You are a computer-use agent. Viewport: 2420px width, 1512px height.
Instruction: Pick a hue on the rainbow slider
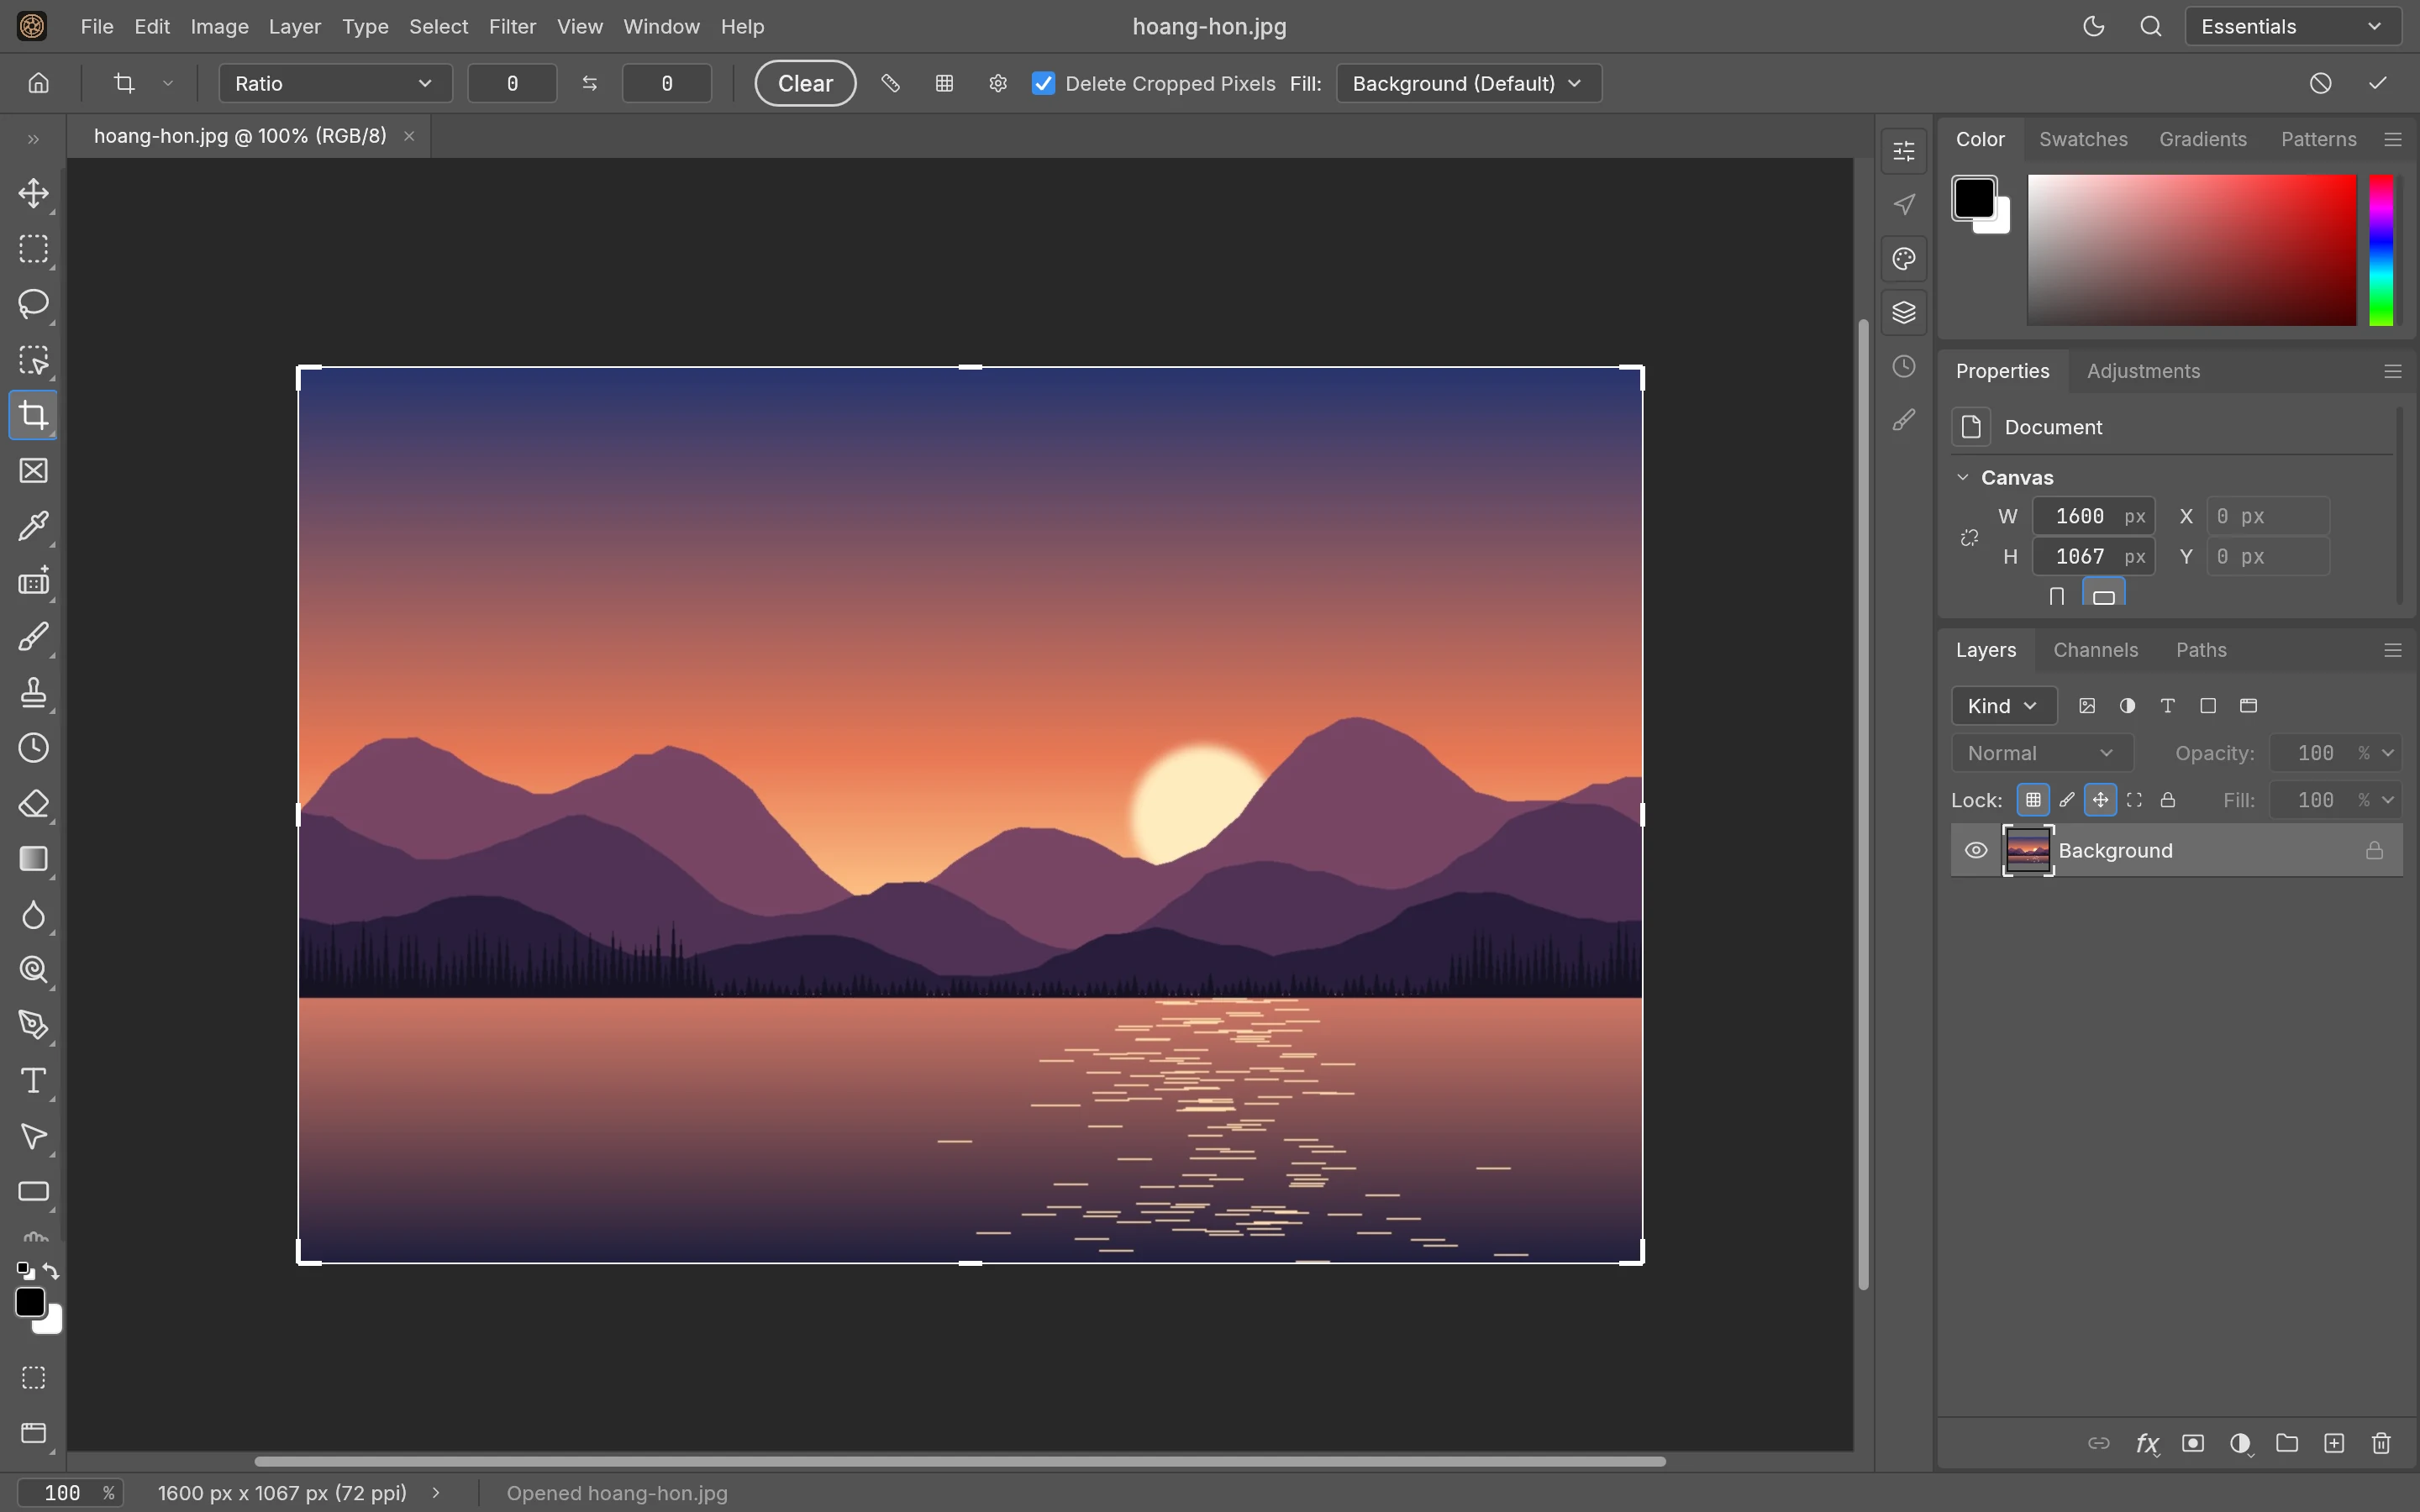(2381, 250)
